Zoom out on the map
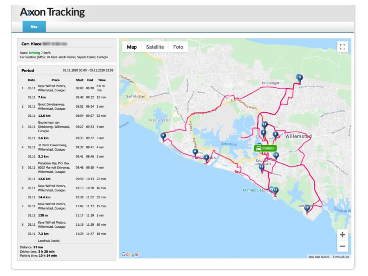This screenshot has width=368, height=276. point(342,246)
